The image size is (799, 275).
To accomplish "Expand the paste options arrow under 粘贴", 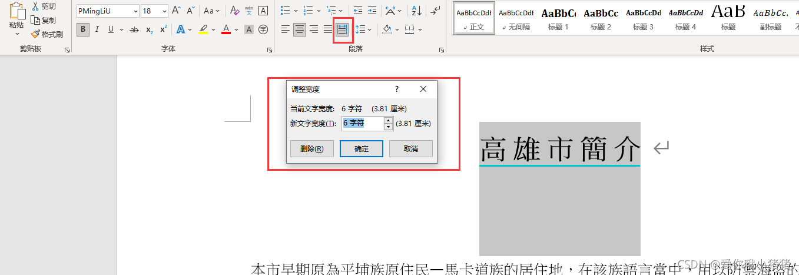I will point(17,35).
